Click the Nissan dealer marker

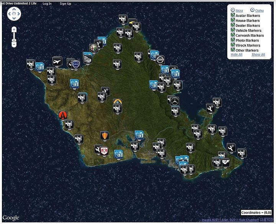click(x=160, y=60)
